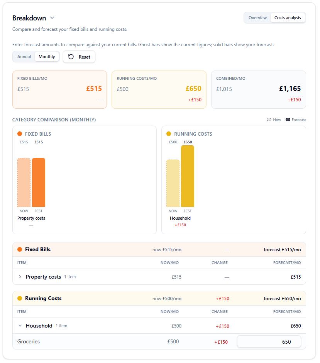Click the Household solid forecast bar
This screenshot has width=320, height=363.
pos(188,176)
